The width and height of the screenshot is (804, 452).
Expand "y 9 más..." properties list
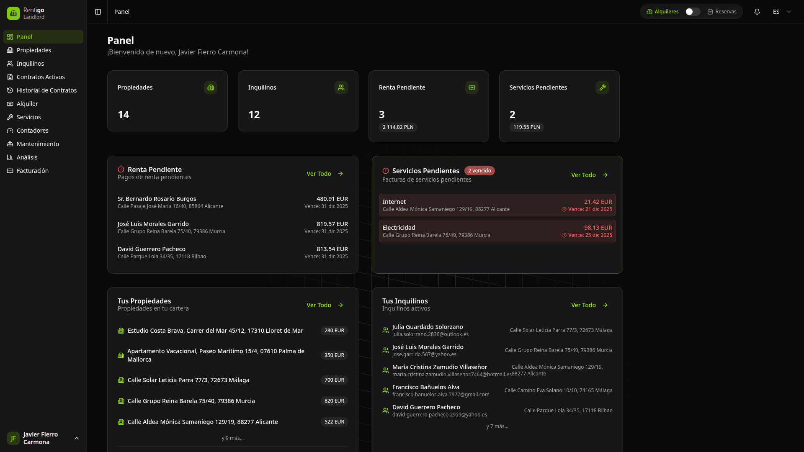[x=232, y=438]
